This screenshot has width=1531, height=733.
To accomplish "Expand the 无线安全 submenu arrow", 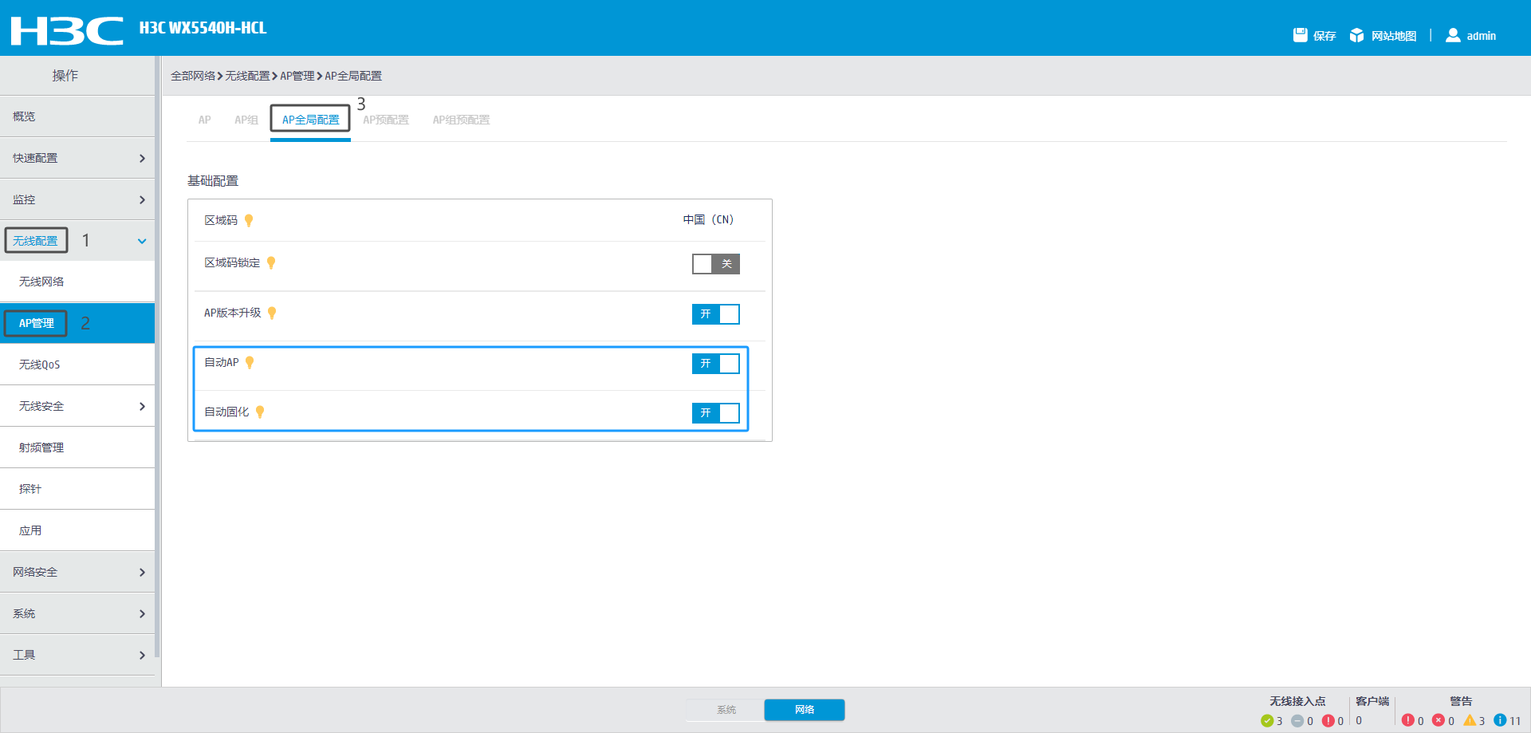I will click(142, 406).
